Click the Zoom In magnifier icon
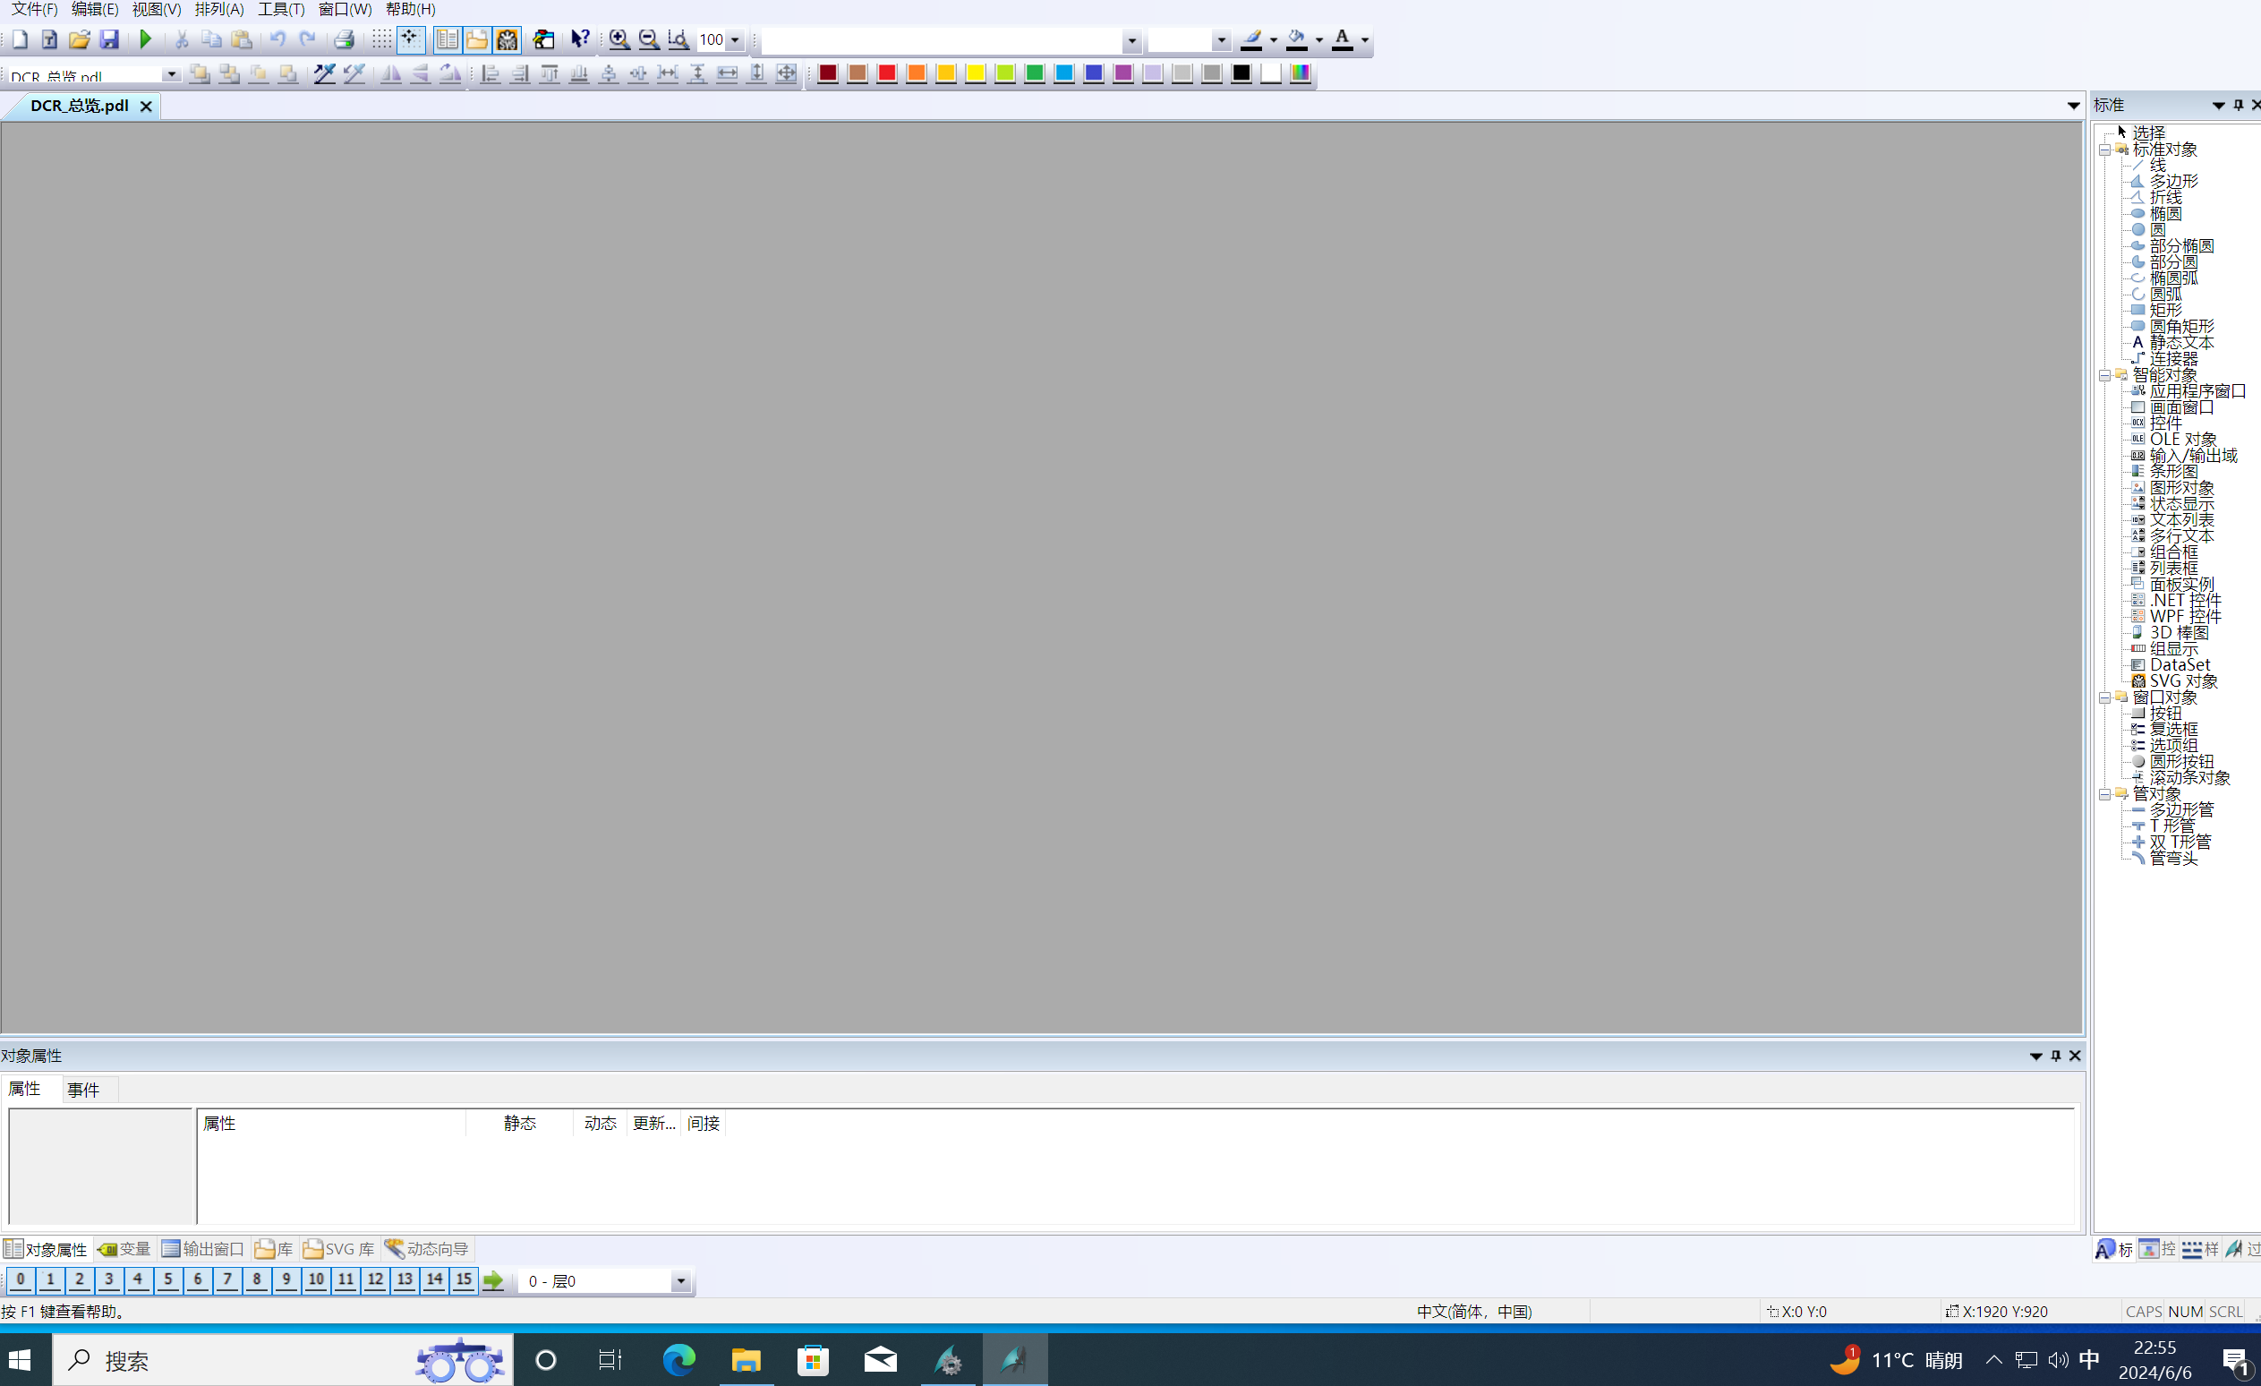The image size is (2261, 1386). (x=619, y=39)
